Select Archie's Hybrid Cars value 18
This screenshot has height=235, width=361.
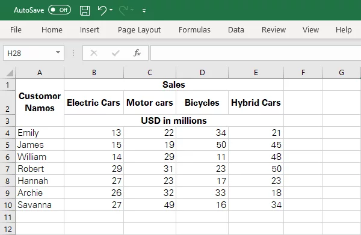[256, 193]
